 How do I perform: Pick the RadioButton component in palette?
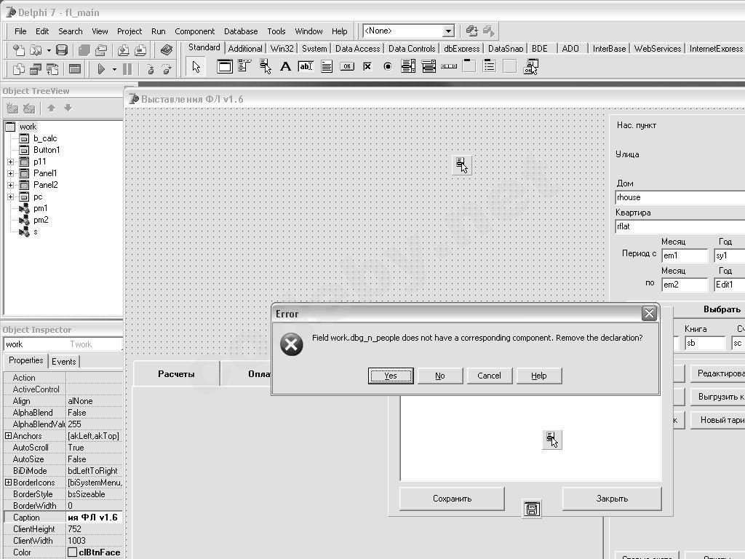[388, 66]
